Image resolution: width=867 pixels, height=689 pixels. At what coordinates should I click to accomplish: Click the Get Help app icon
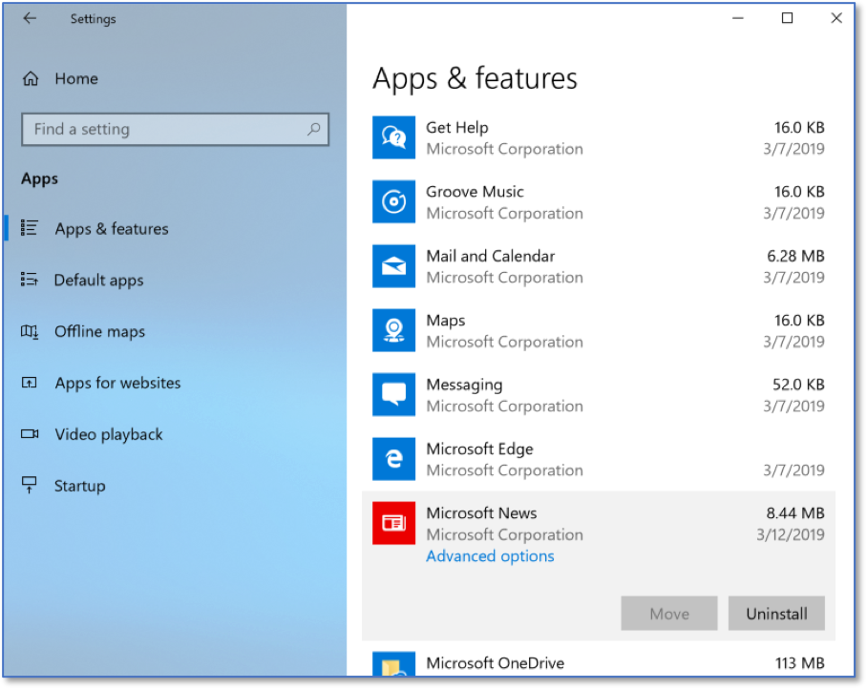coord(393,137)
